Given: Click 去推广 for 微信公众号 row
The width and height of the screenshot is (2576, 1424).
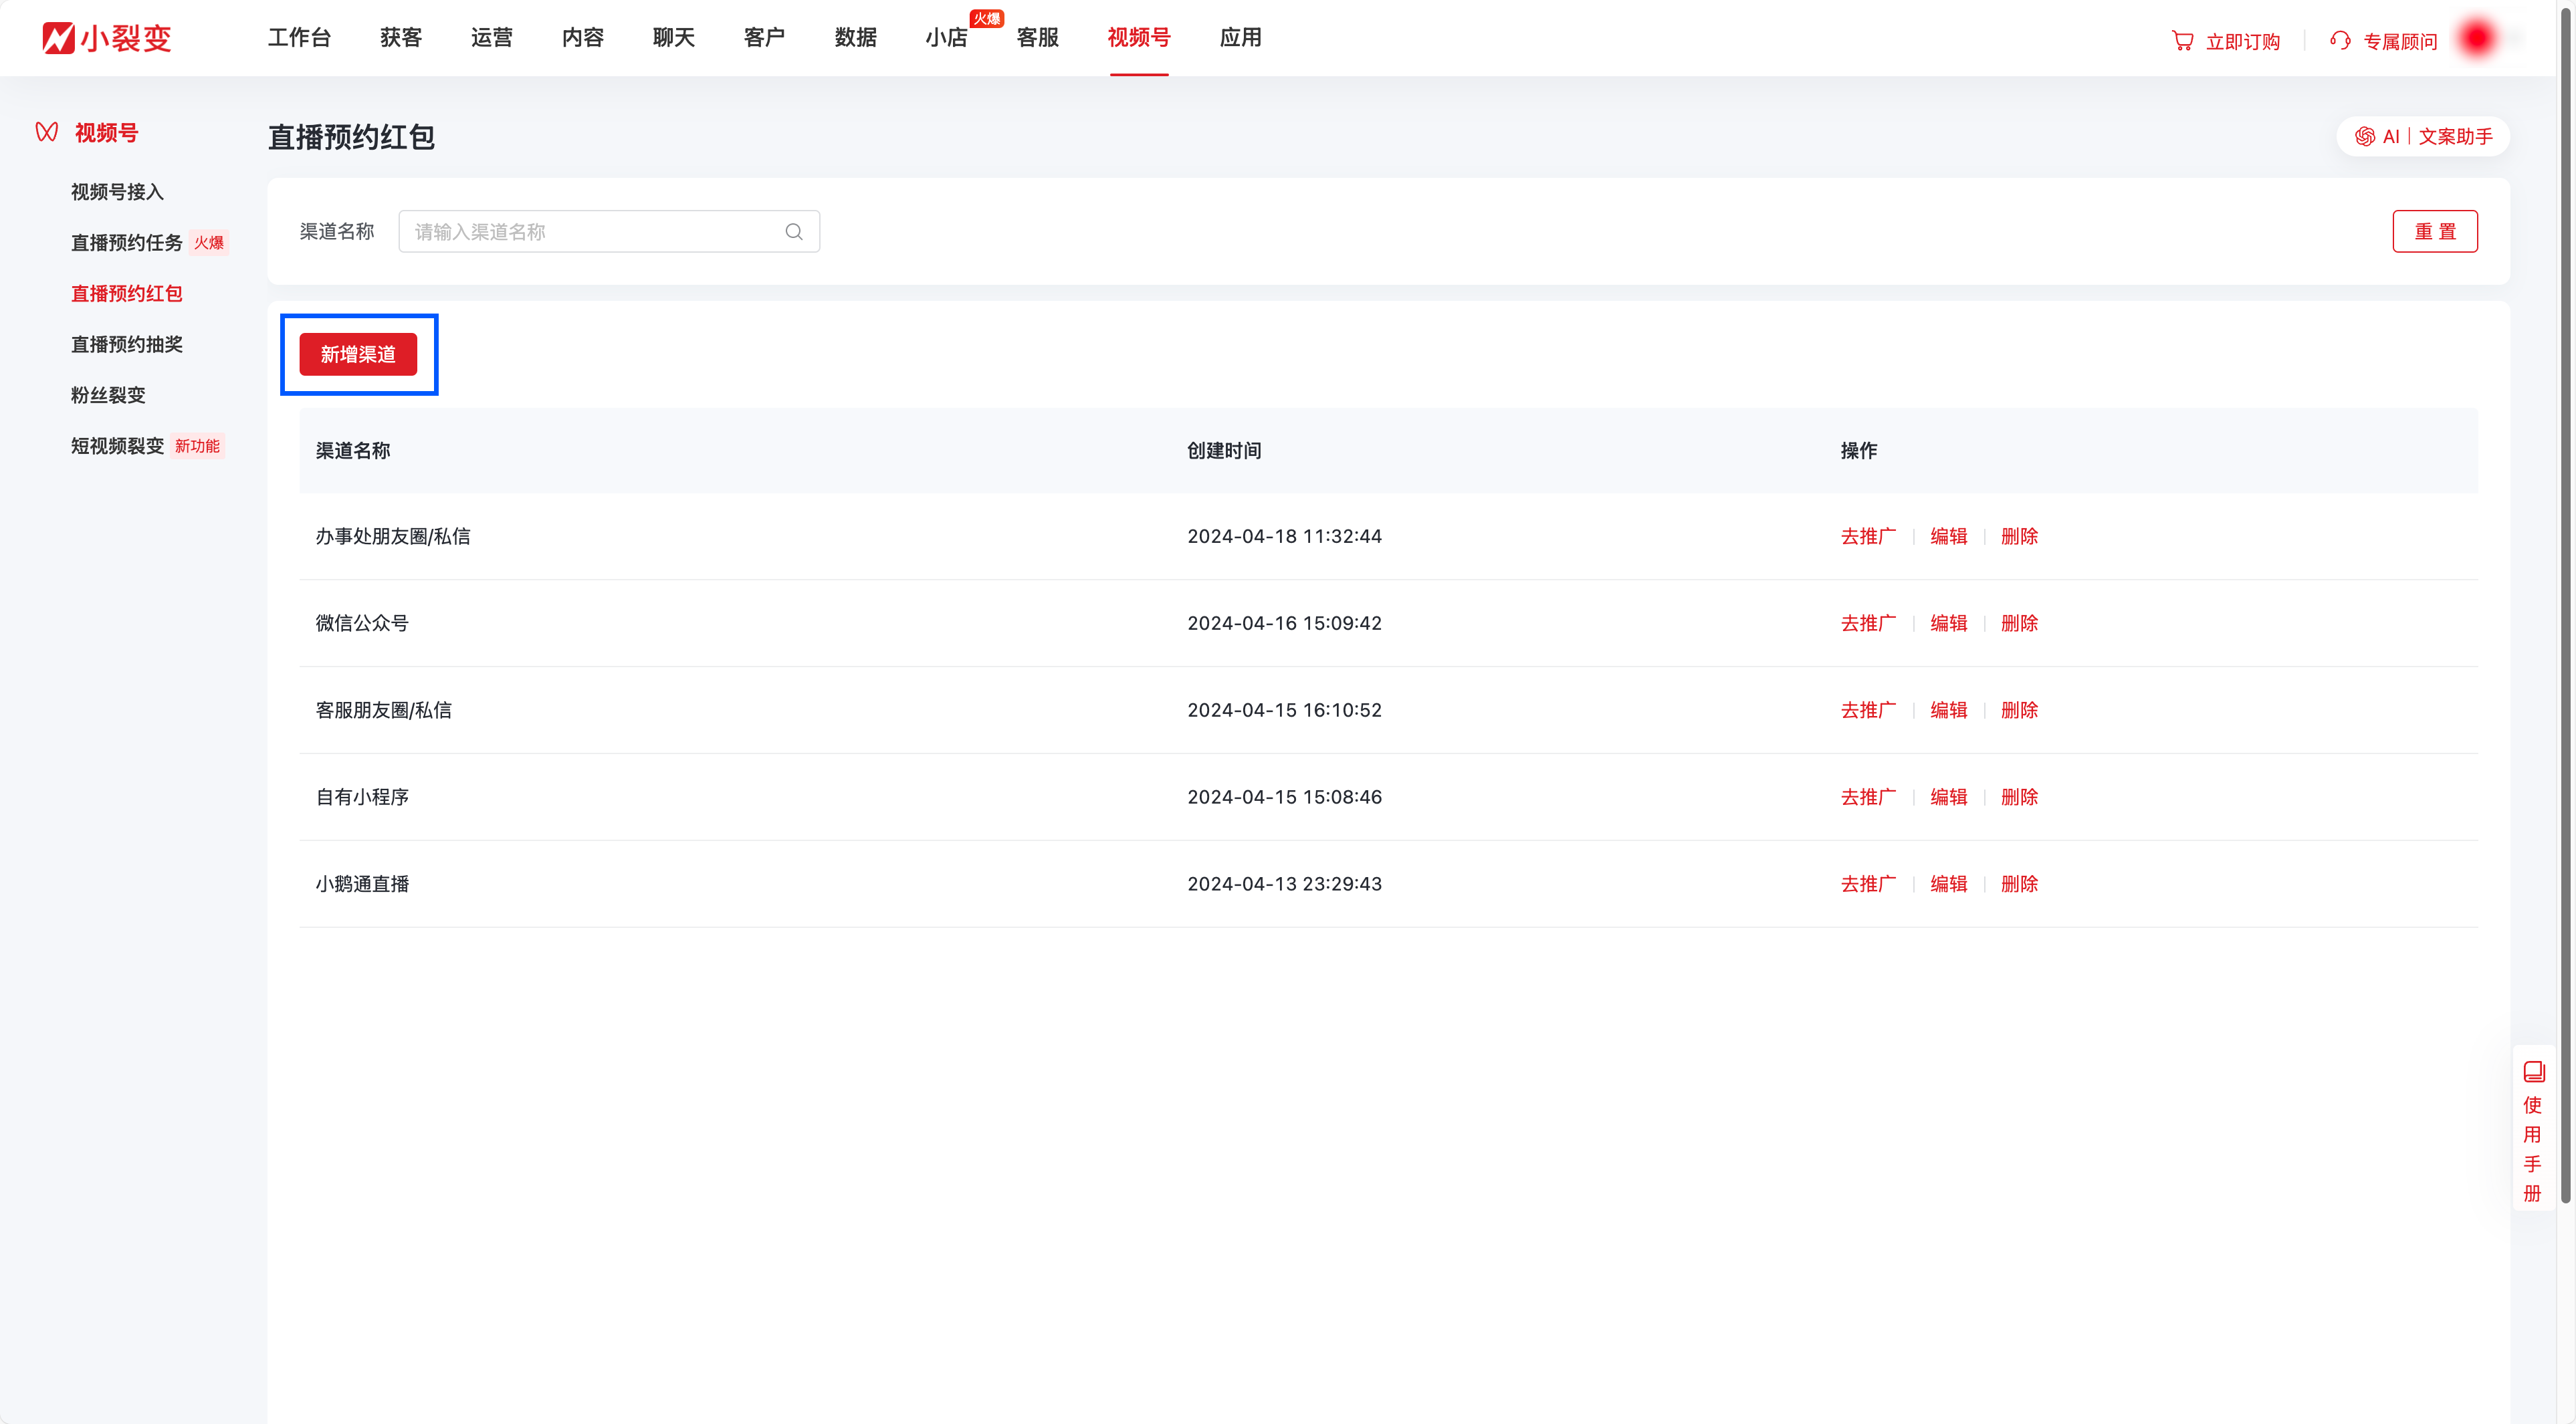Looking at the screenshot, I should click(1868, 623).
